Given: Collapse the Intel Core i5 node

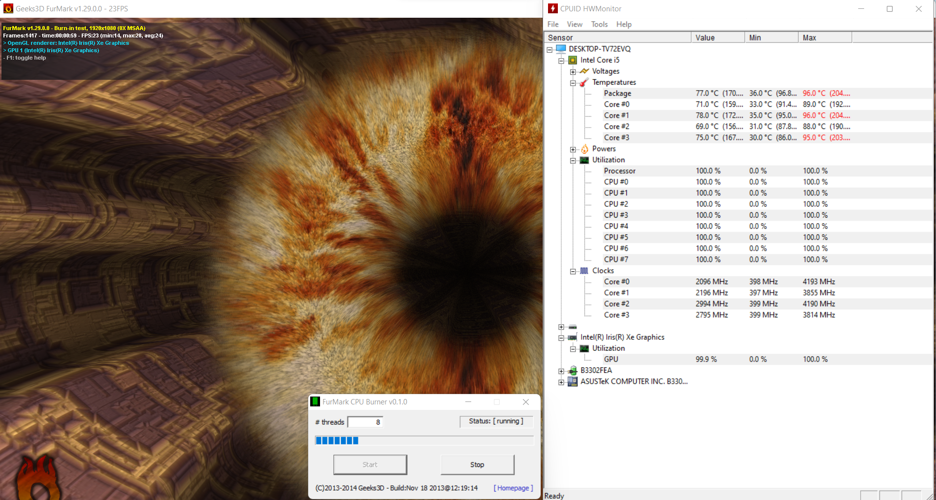Looking at the screenshot, I should click(561, 61).
